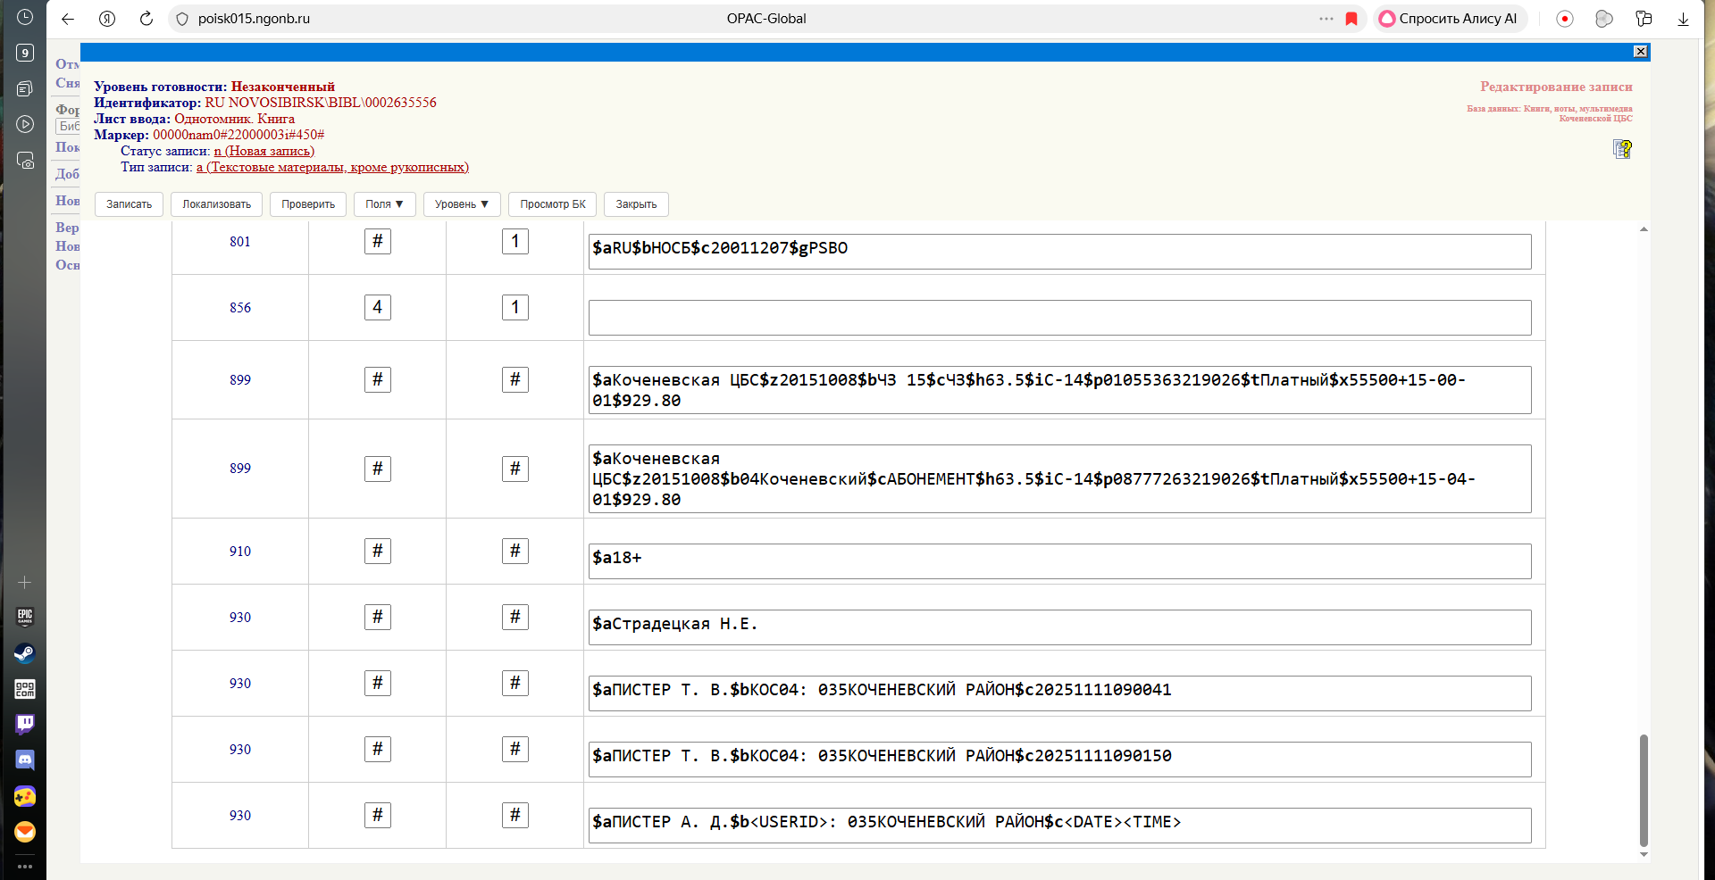Expand the Поля dropdown menu
This screenshot has width=1715, height=880.
pyautogui.click(x=384, y=204)
